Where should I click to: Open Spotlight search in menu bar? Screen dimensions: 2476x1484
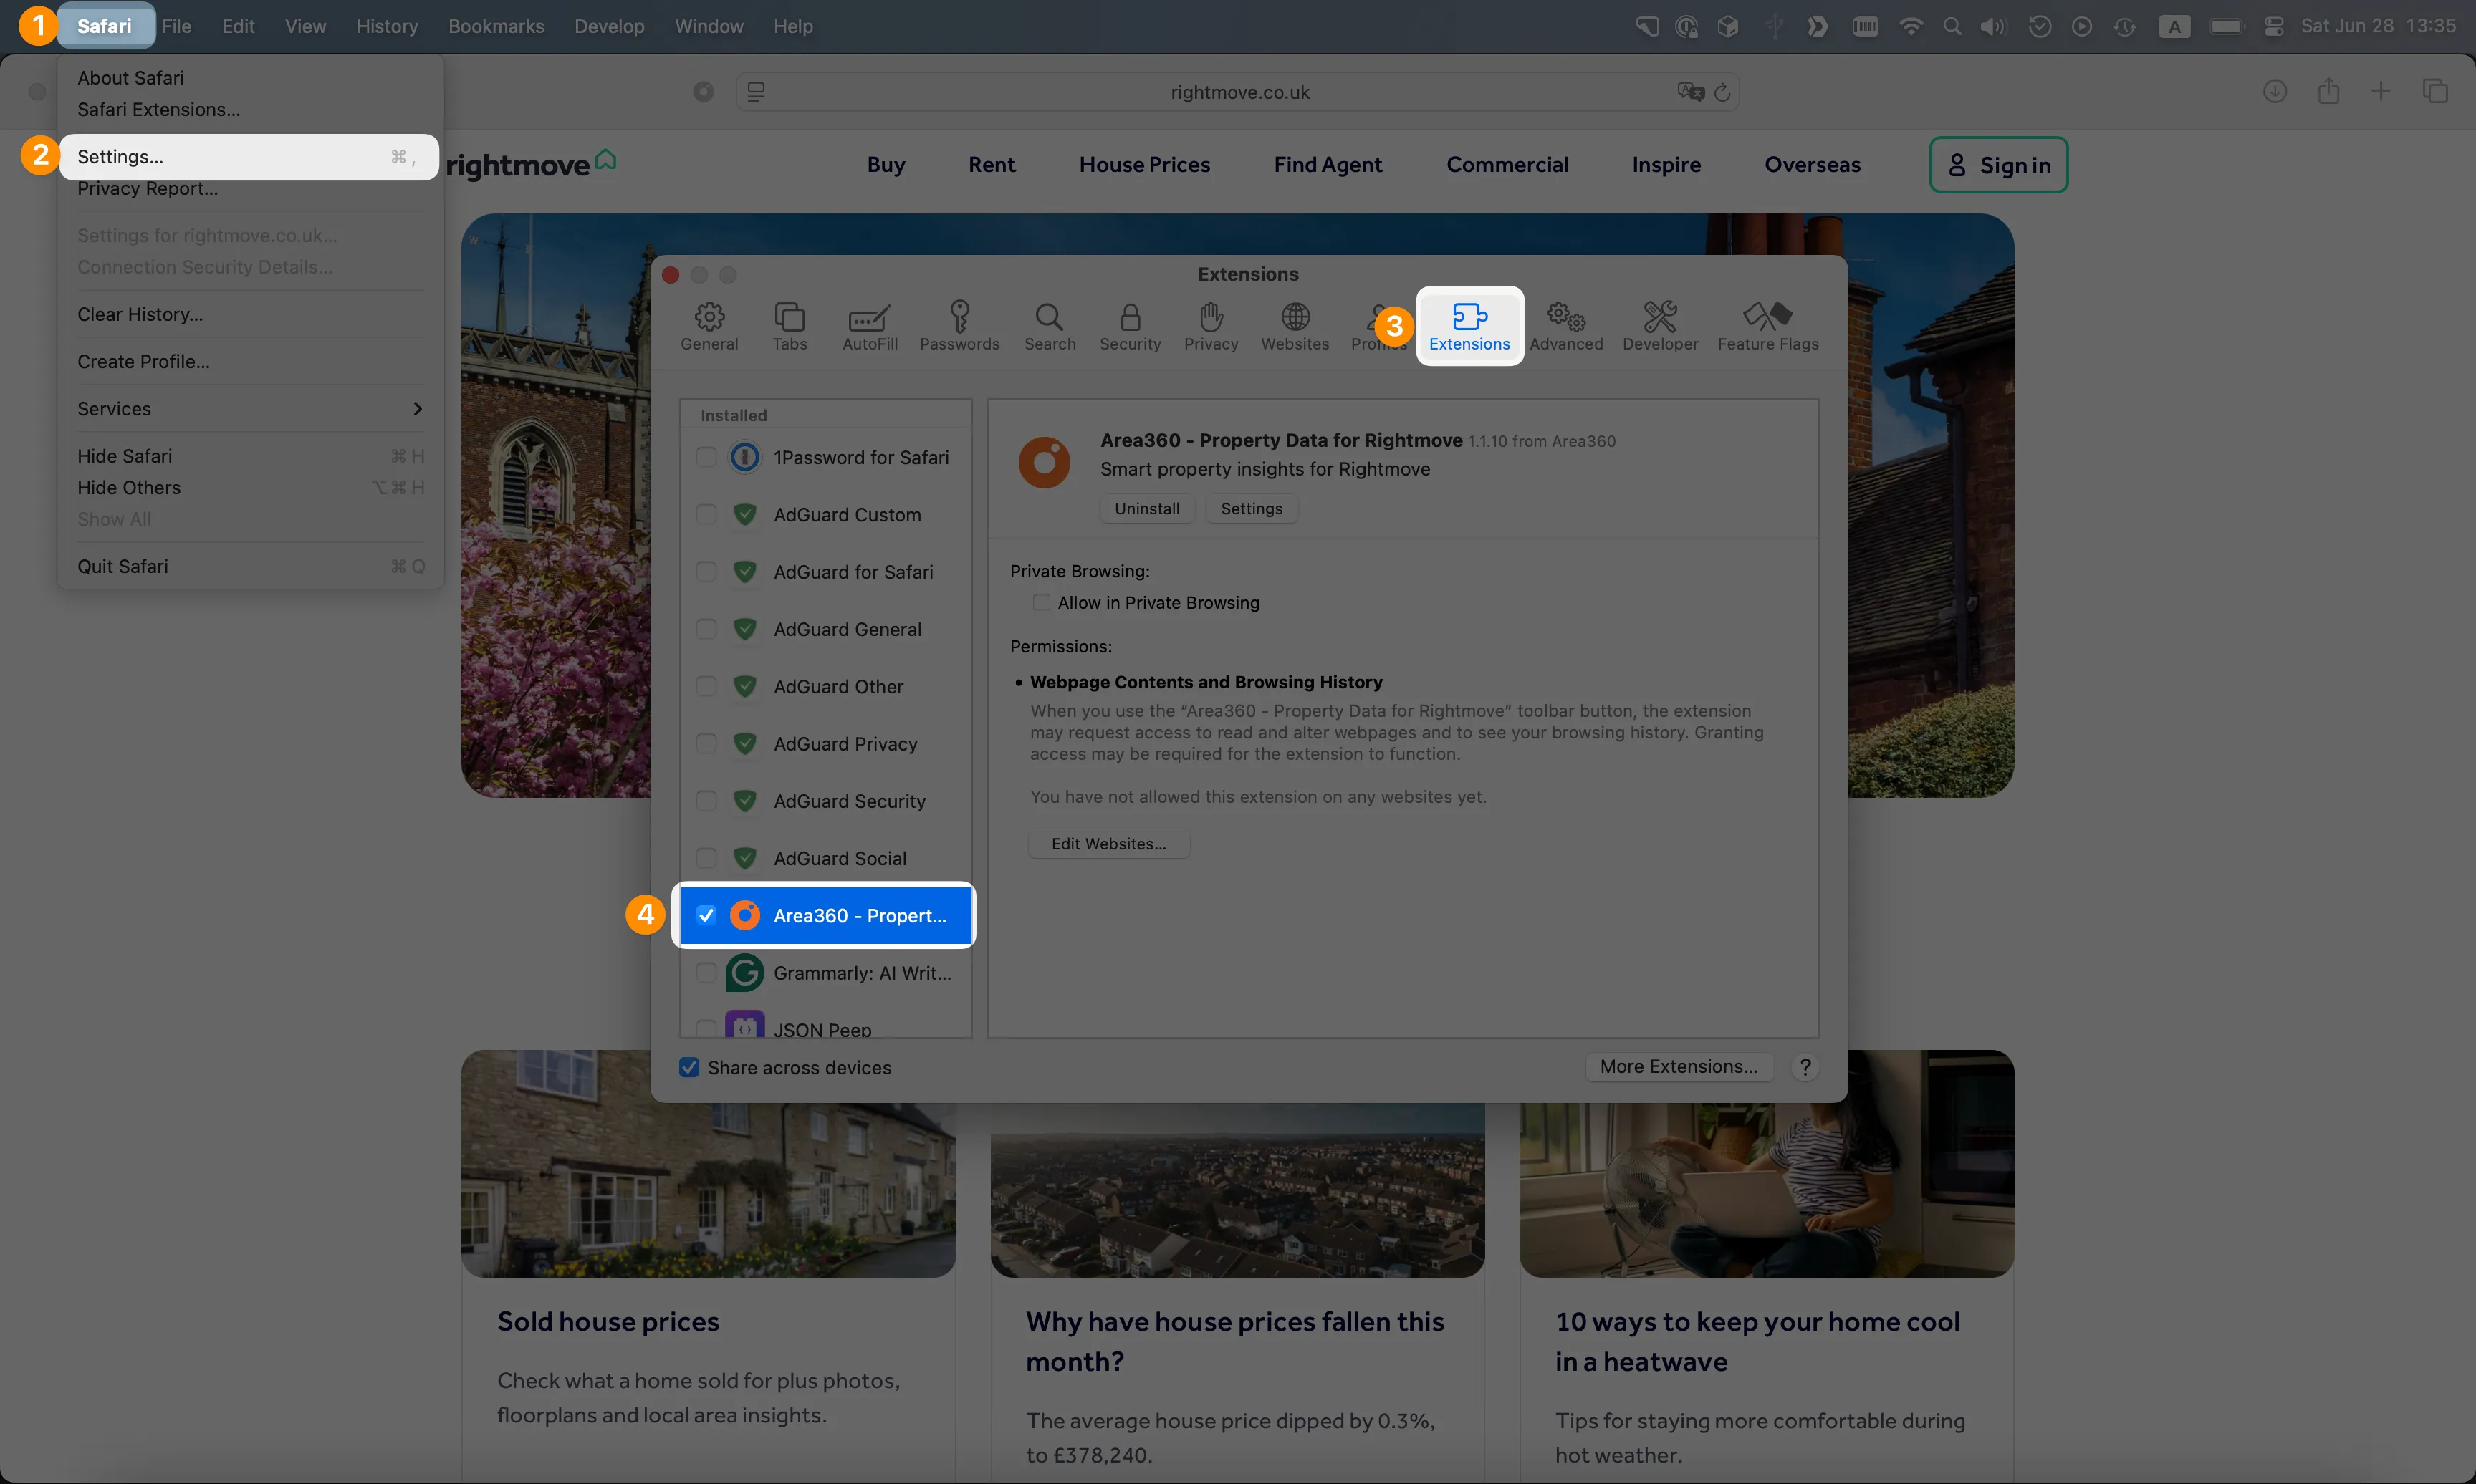coord(1952,26)
